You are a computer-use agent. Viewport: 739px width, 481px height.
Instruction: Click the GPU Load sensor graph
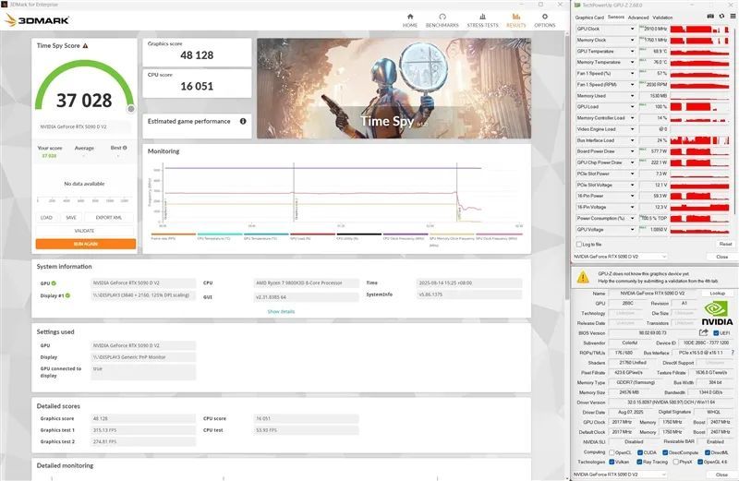click(x=699, y=106)
